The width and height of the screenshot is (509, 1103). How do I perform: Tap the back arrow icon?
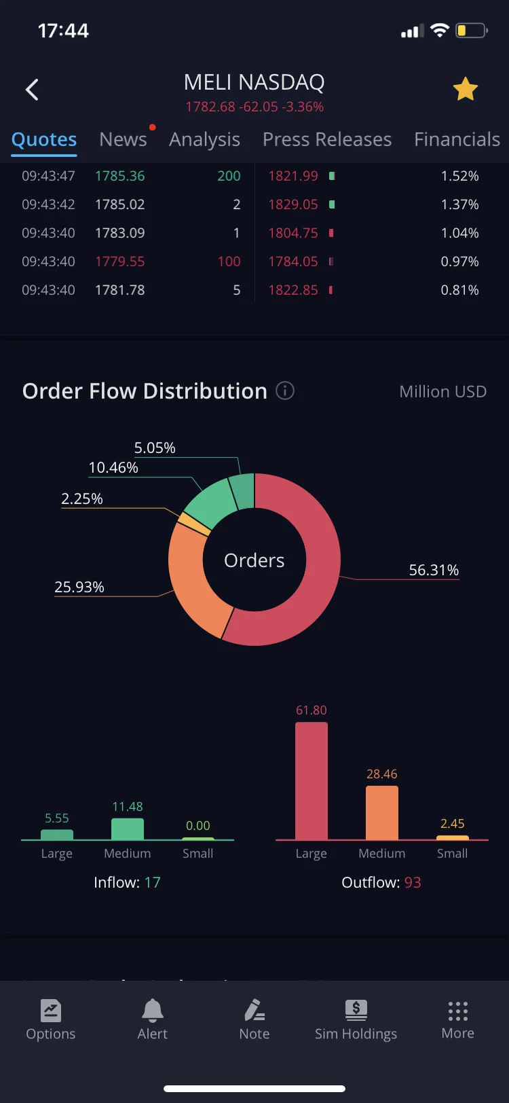[32, 90]
